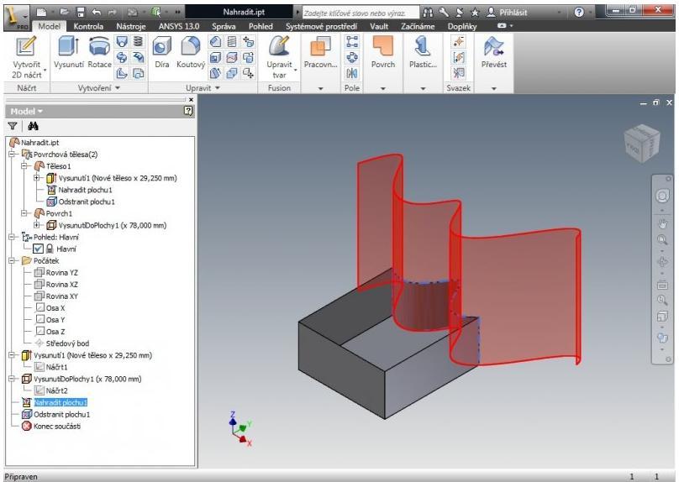Select the Pan hand tool in navigation bar
Image resolution: width=679 pixels, height=482 pixels.
pyautogui.click(x=662, y=223)
